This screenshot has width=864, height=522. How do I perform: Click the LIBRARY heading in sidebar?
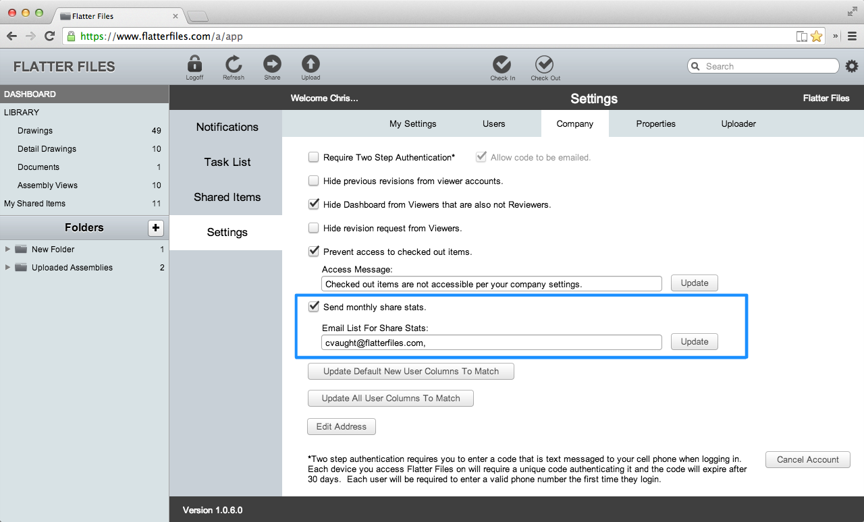click(22, 113)
